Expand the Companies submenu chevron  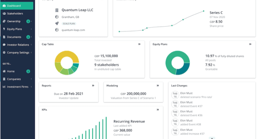(31, 79)
